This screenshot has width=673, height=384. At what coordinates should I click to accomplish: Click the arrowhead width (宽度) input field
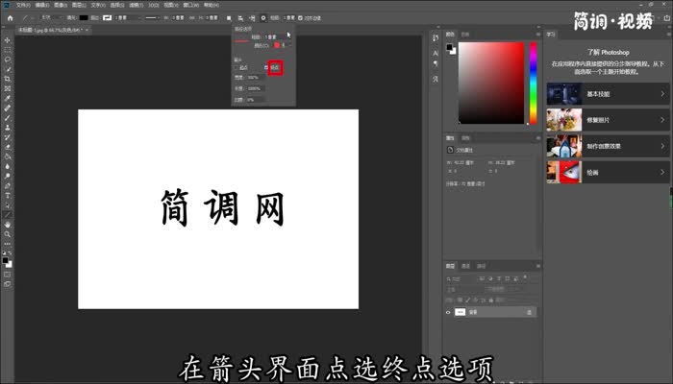click(x=254, y=78)
